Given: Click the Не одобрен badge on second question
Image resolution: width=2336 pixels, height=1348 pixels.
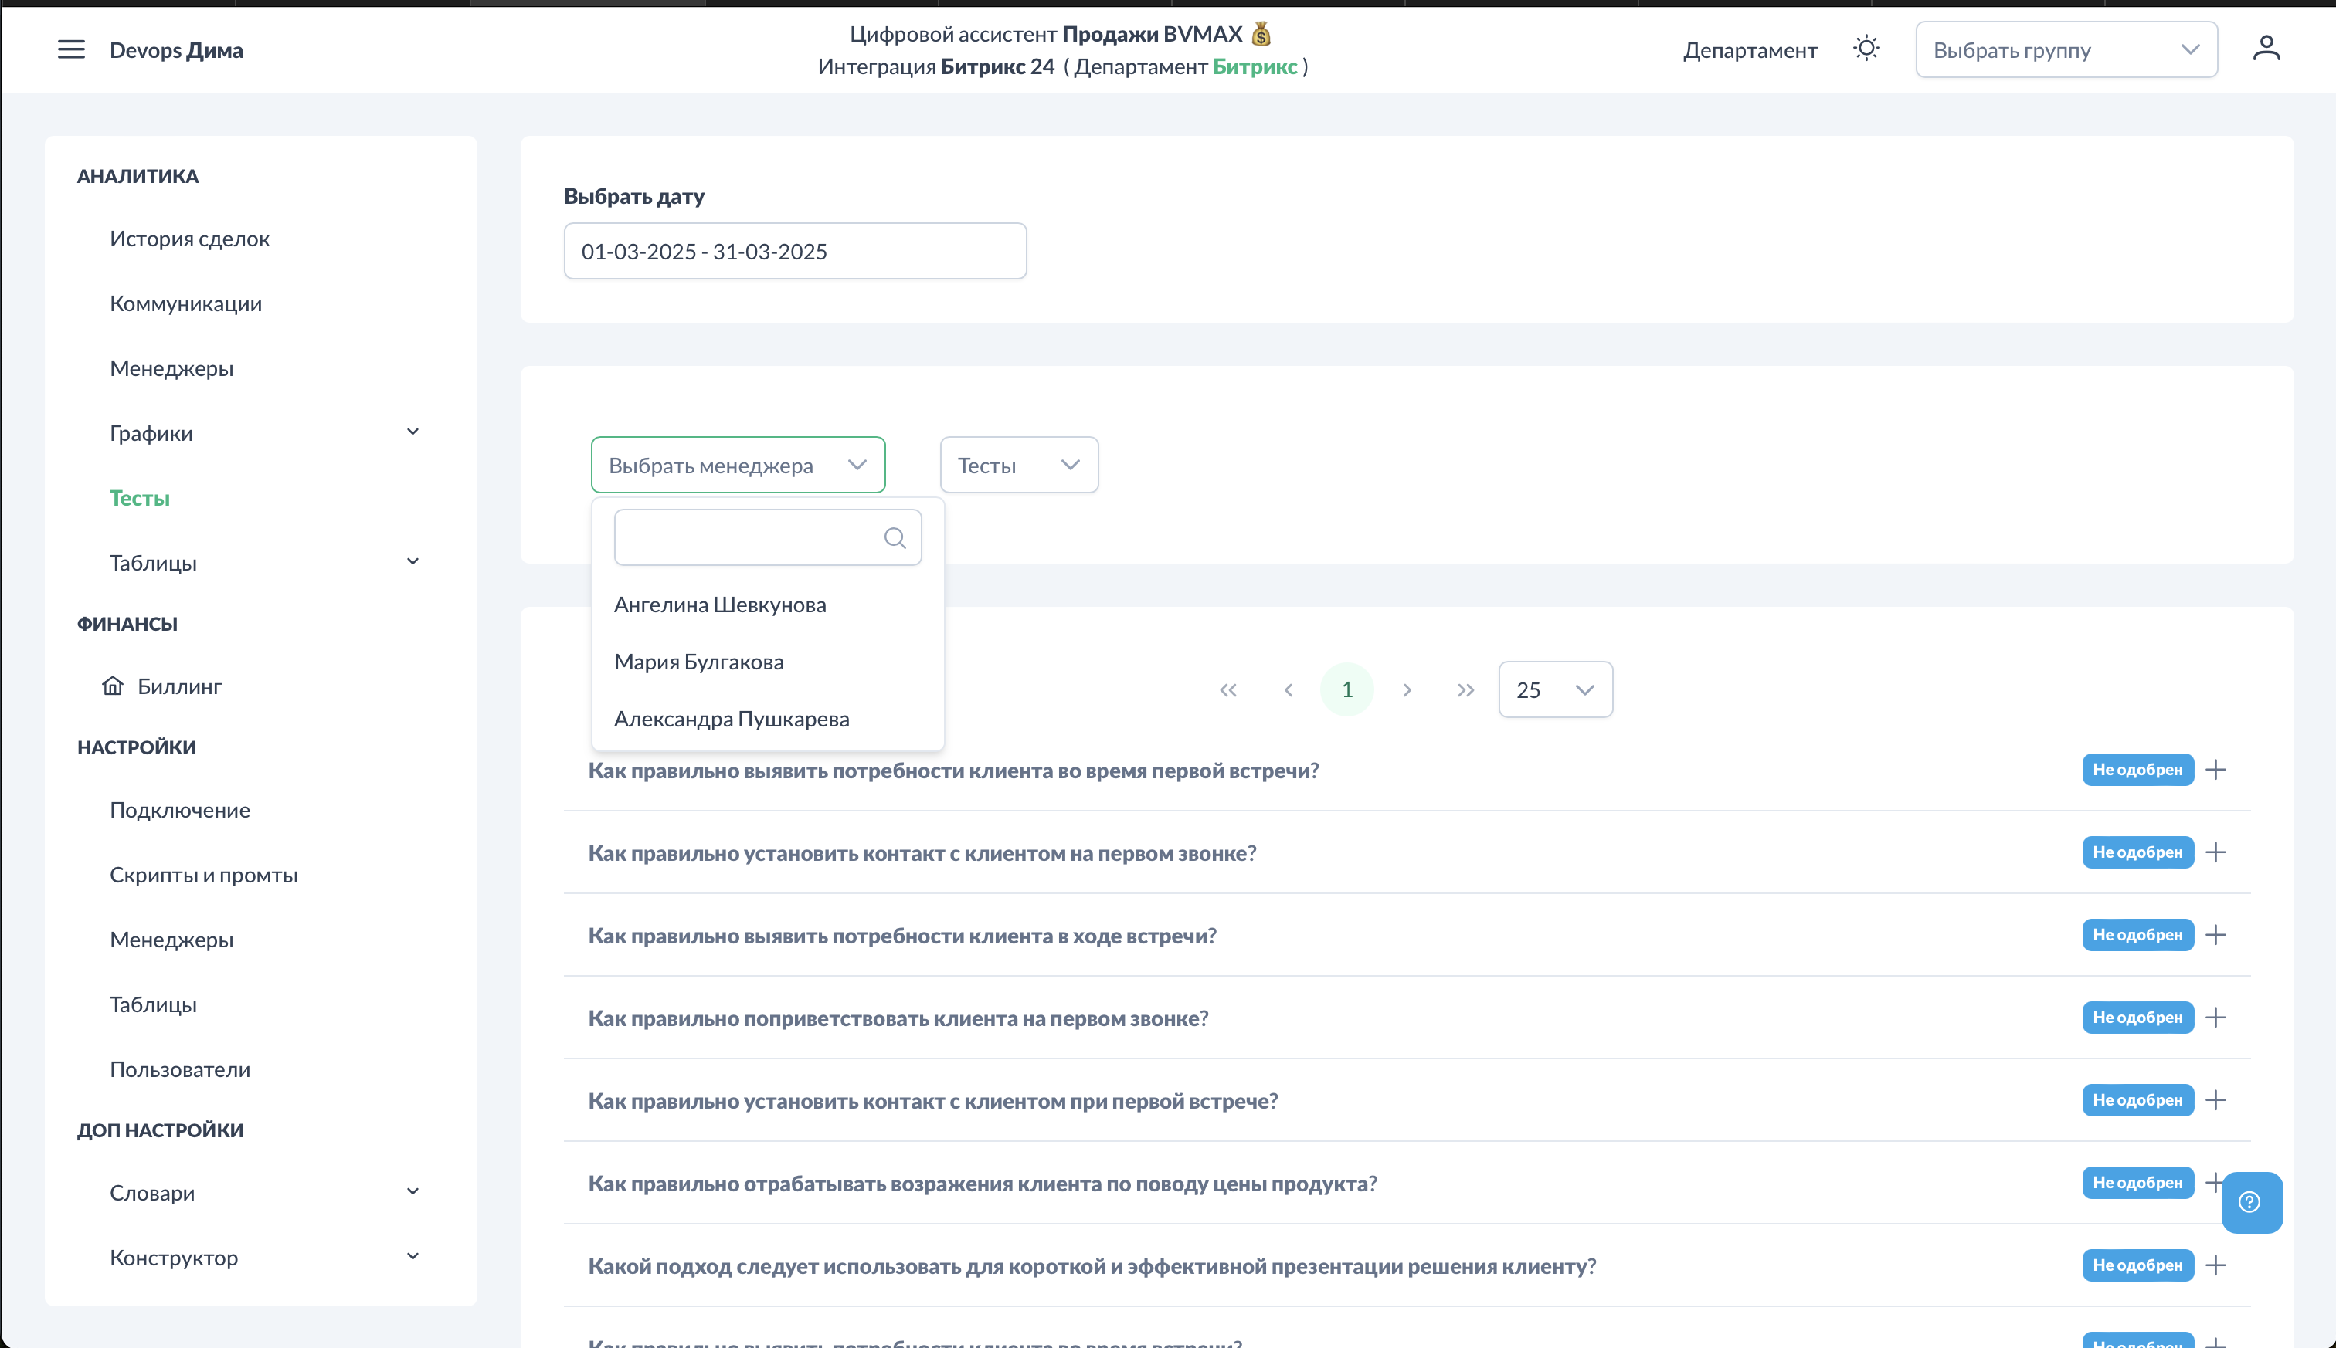Looking at the screenshot, I should point(2137,852).
